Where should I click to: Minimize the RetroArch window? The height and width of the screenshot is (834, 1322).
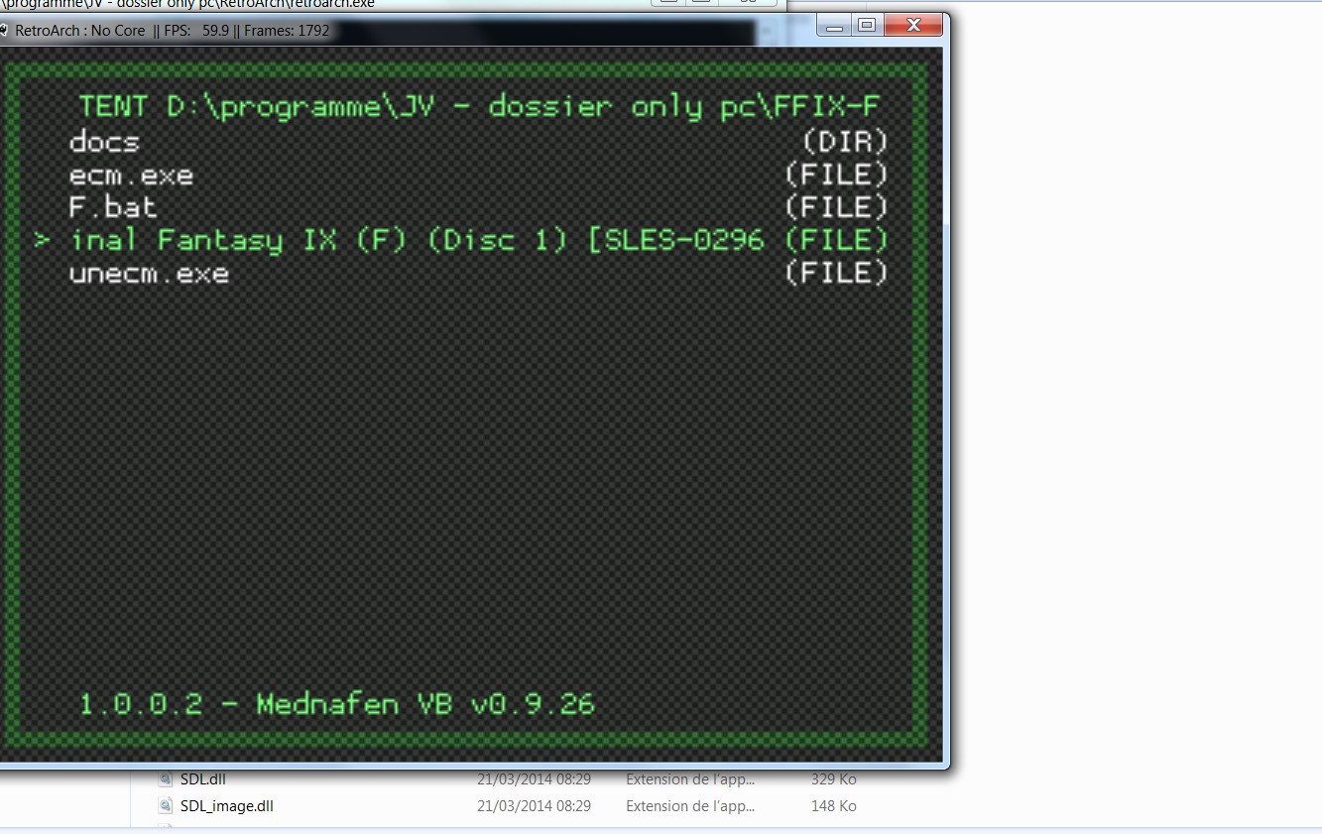tap(834, 26)
